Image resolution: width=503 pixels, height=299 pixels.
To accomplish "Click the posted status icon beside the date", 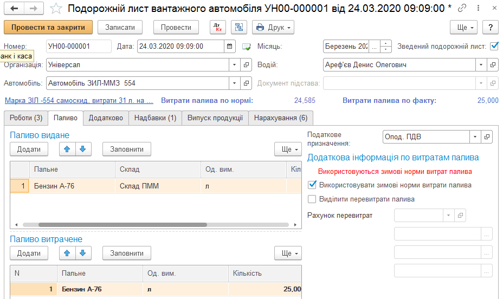I will (x=247, y=47).
